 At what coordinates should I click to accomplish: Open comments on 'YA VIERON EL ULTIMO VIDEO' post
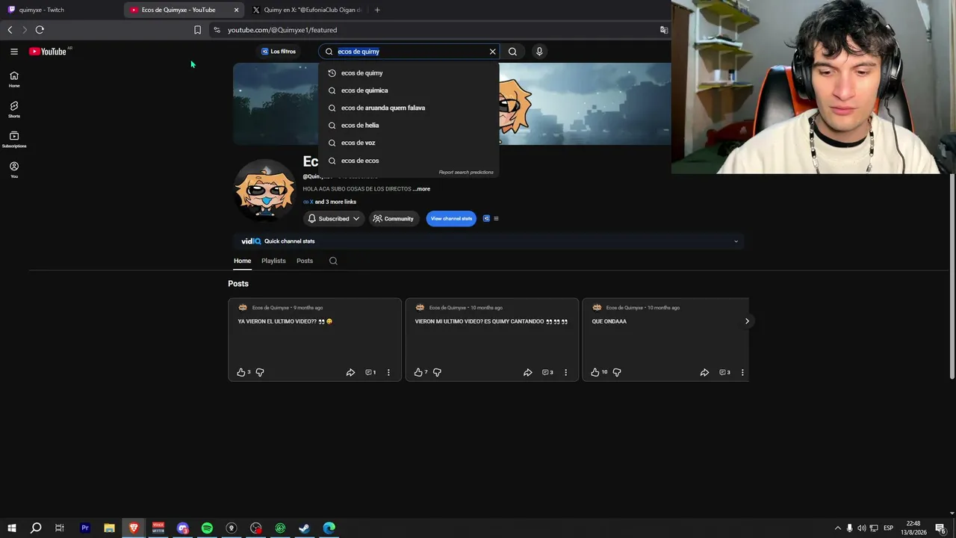(370, 372)
